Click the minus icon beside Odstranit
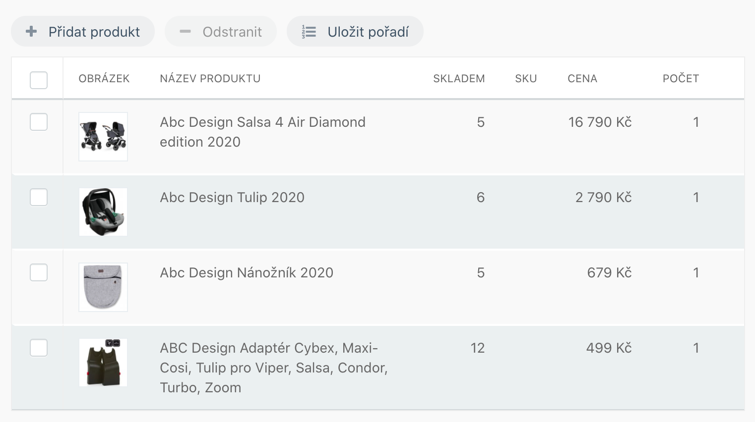The width and height of the screenshot is (755, 422). coord(185,32)
